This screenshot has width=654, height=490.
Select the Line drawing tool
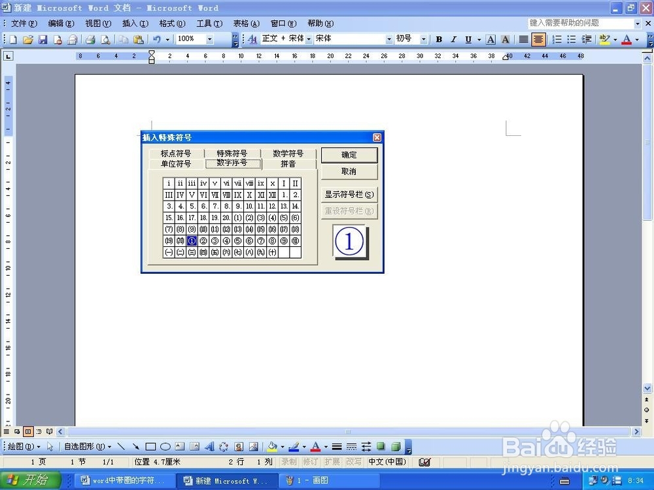(x=120, y=447)
